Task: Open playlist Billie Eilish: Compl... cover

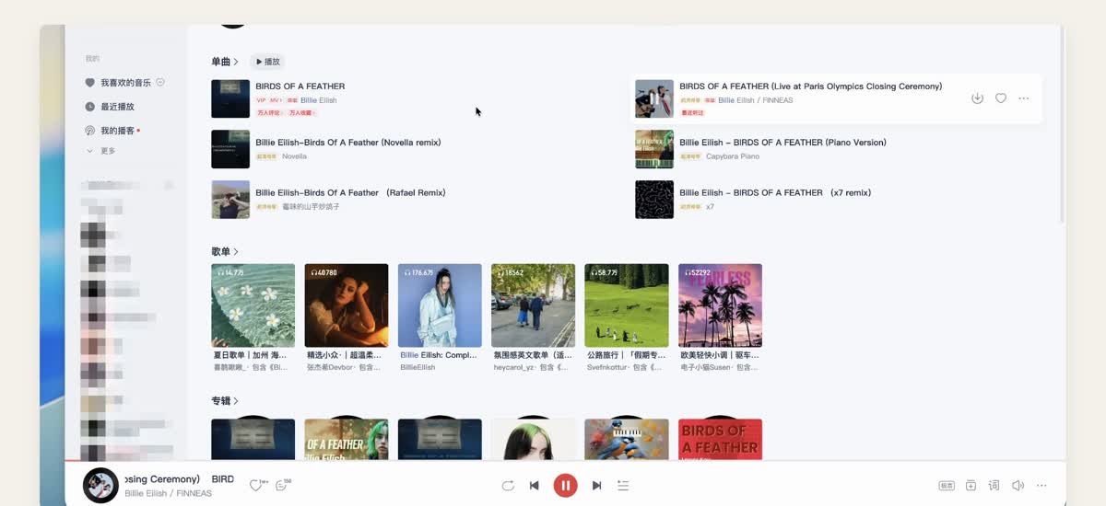Action: click(x=440, y=305)
